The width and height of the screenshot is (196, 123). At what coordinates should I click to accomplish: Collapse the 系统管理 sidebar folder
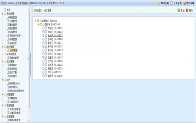tap(2, 13)
